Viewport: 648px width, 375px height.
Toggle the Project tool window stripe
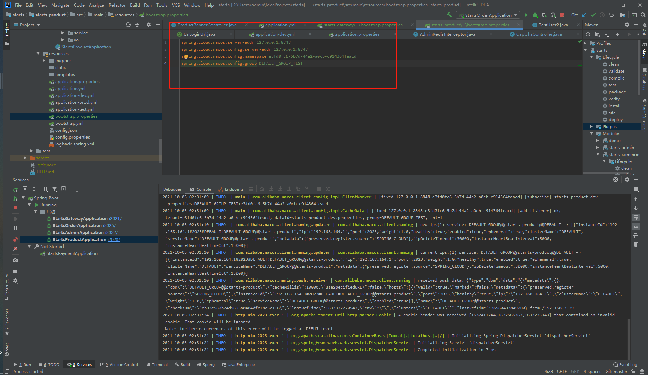click(x=7, y=34)
